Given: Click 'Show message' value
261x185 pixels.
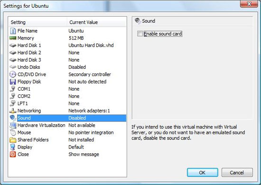Looking at the screenshot, I should (x=84, y=154).
